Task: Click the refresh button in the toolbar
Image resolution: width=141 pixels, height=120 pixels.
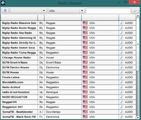Action: (5, 11)
